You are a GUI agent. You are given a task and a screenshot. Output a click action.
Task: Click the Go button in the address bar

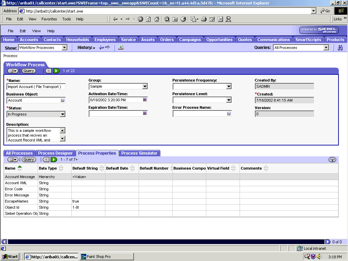(x=325, y=11)
